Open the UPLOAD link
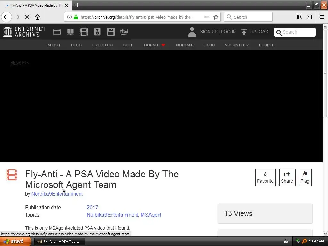This screenshot has width=328, height=246. tap(259, 32)
